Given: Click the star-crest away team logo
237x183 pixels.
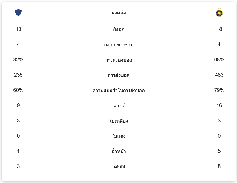Looking at the screenshot, I should (219, 13).
